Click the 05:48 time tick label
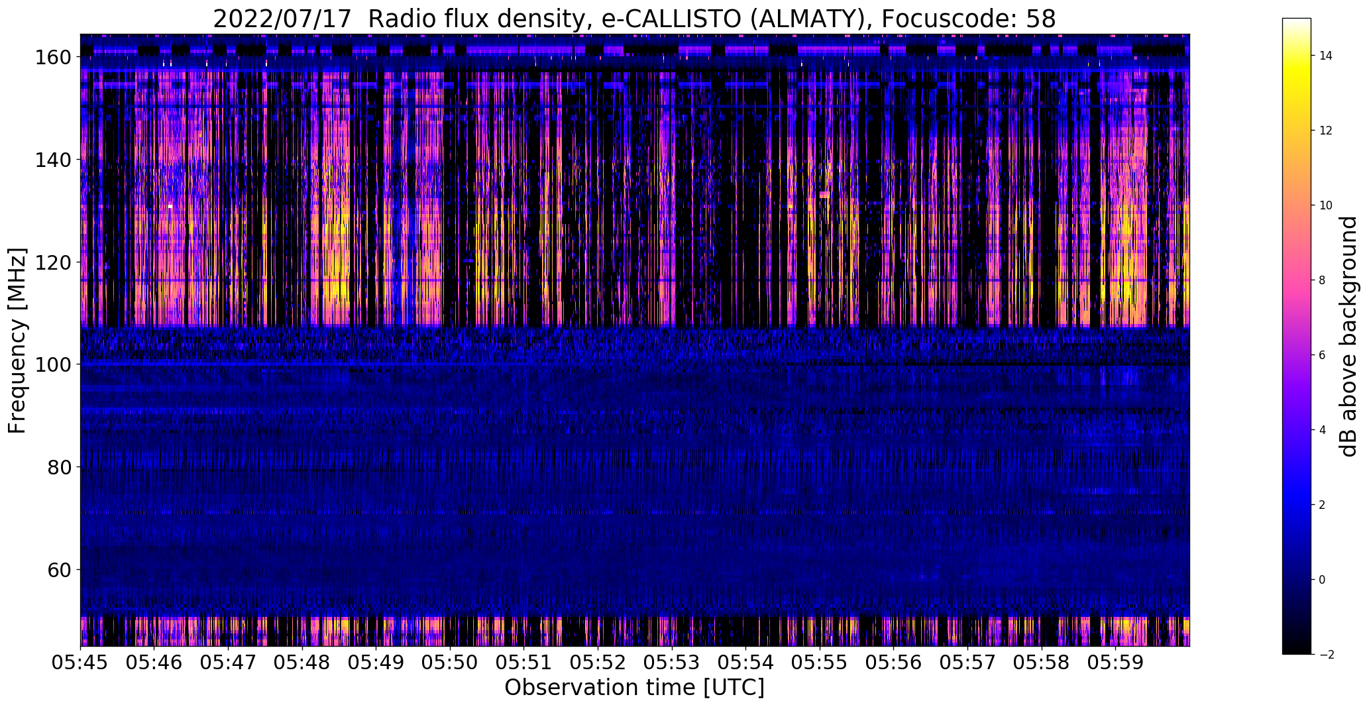 coord(303,662)
